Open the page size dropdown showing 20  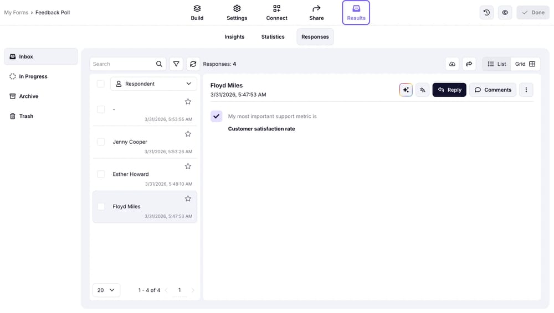106,290
